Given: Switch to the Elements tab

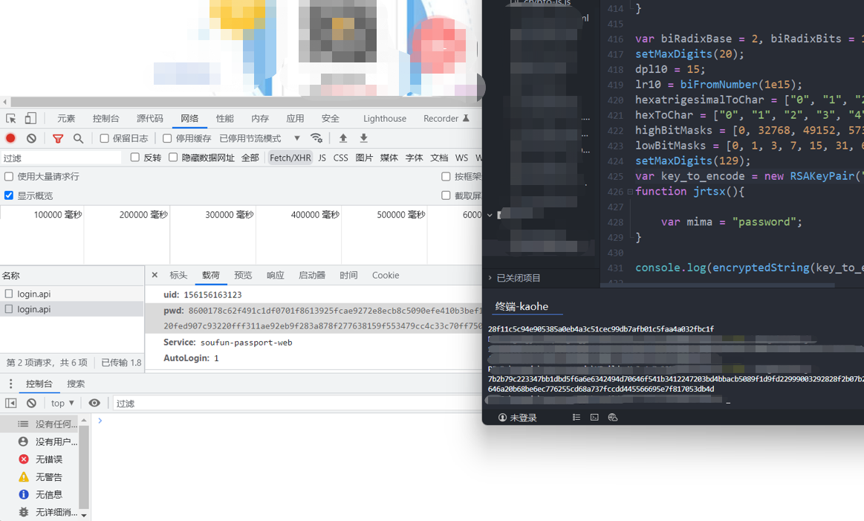Looking at the screenshot, I should pos(66,118).
